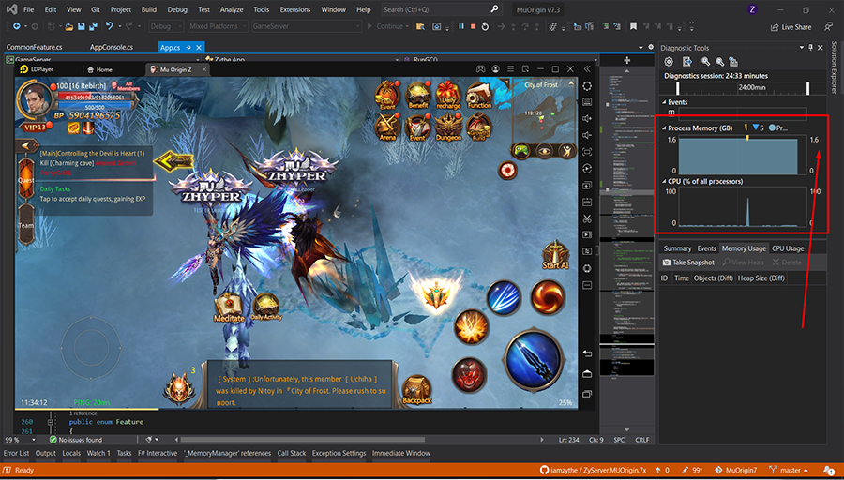Image resolution: width=844 pixels, height=480 pixels.
Task: Click the Stop Debugging red square
Action: click(x=472, y=26)
